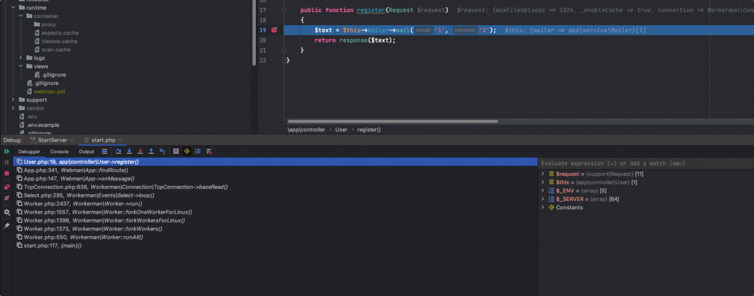This screenshot has height=296, width=754.
Task: Collapse the runtime folder
Action: click(13, 8)
